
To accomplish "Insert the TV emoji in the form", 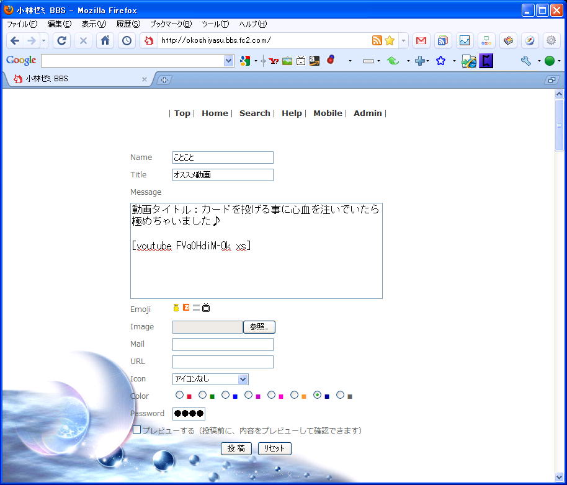I will point(207,308).
